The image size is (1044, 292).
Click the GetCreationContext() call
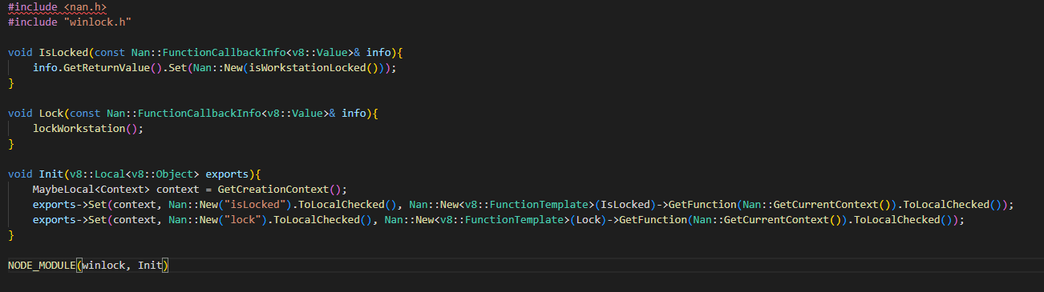click(x=279, y=190)
